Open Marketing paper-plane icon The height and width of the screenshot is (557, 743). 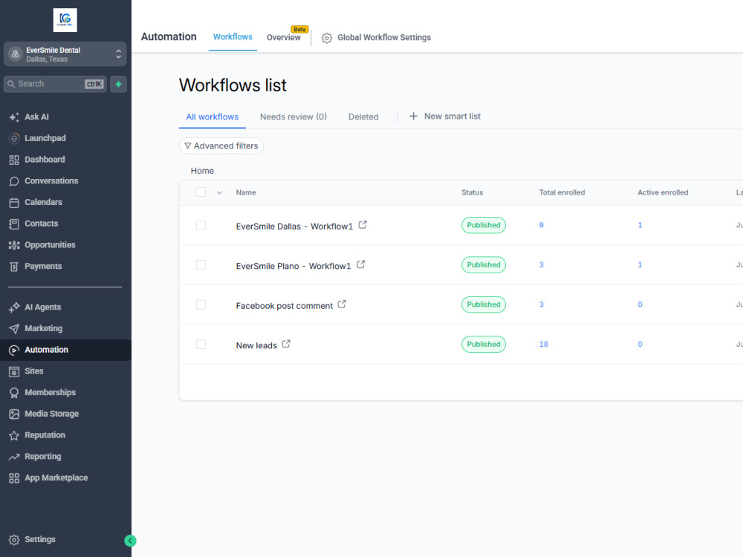pos(14,328)
